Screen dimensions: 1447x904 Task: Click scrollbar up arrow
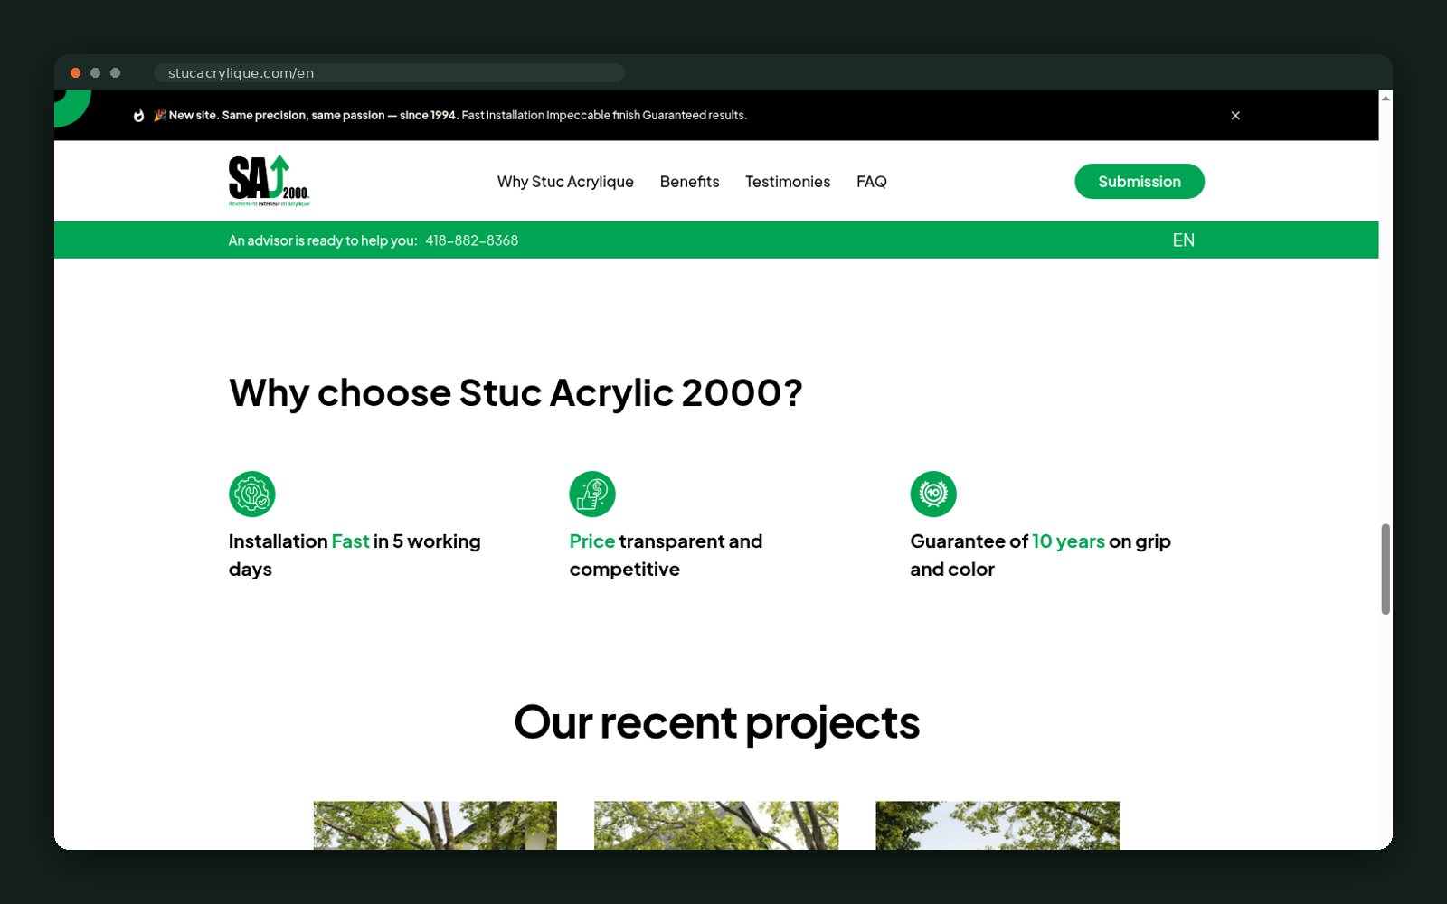(1386, 98)
